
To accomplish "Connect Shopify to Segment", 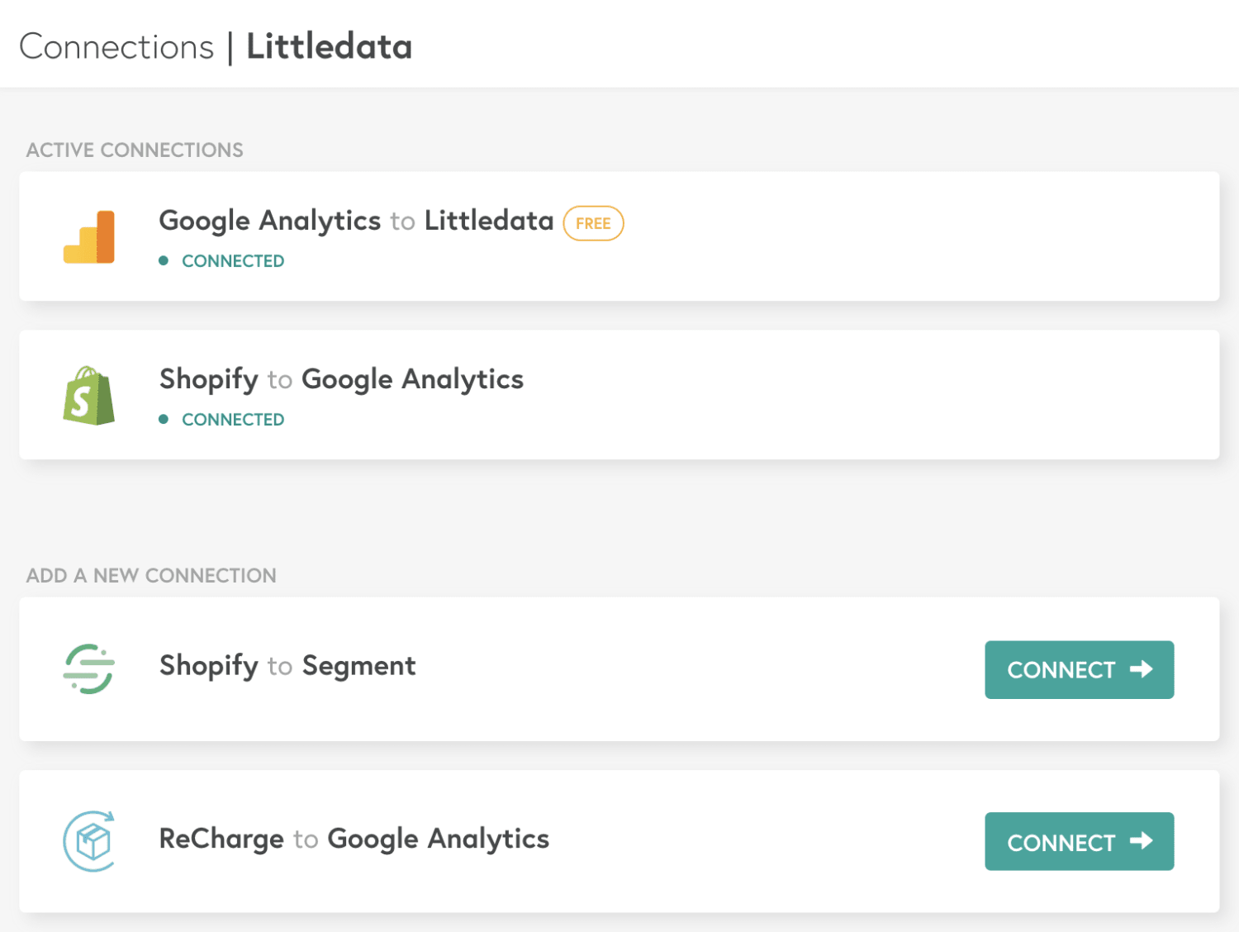I will pos(1078,669).
